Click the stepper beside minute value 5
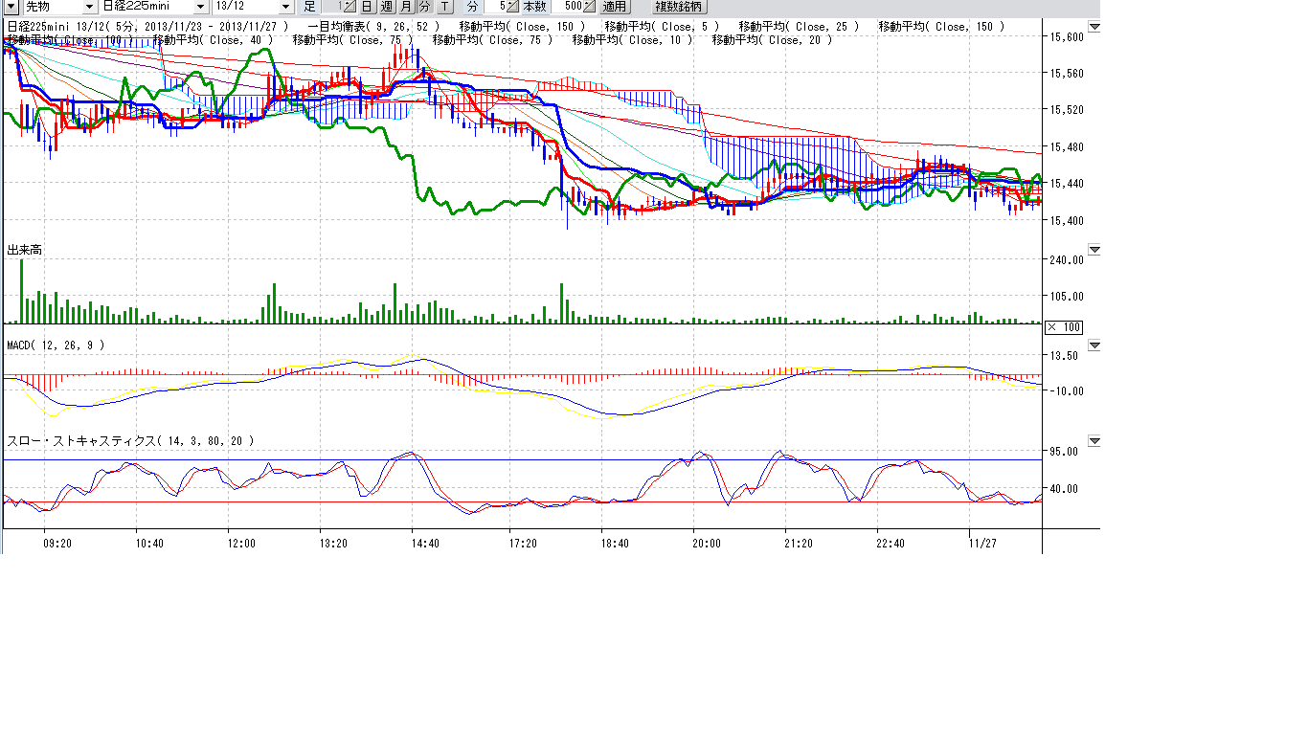This screenshot has width=1308, height=735. coord(511,7)
